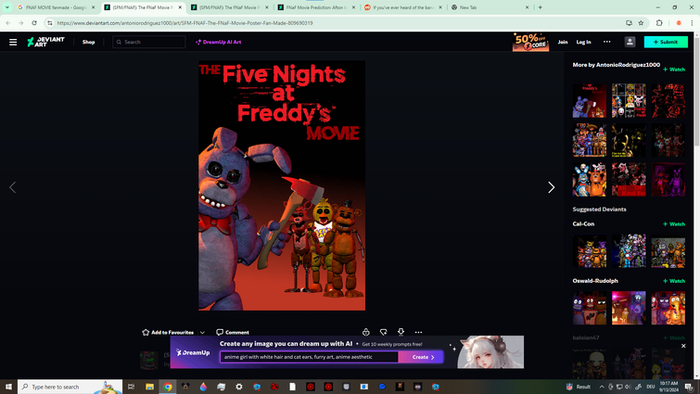
Task: Watch the deviant Cal-Con
Action: (x=674, y=224)
